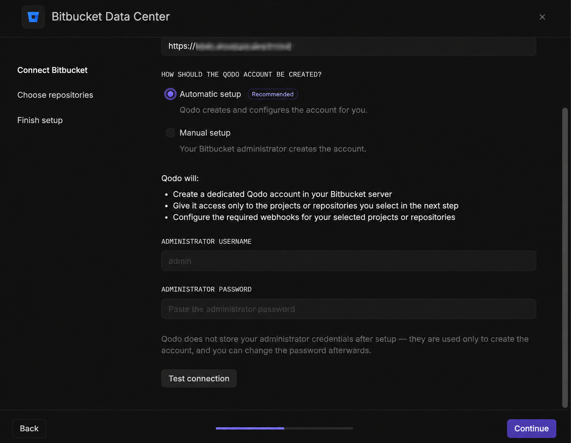
Task: Click the setup progress bar
Action: [x=284, y=429]
